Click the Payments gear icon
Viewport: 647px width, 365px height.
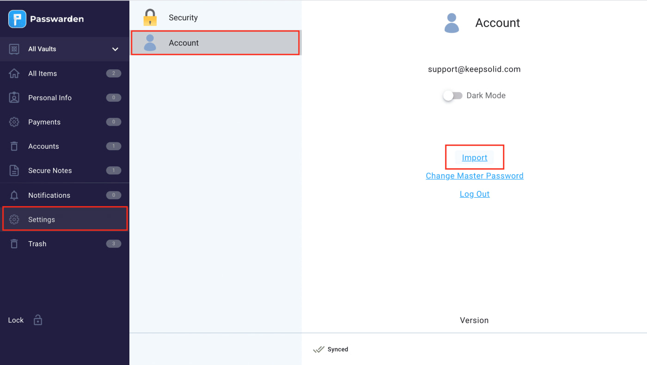(14, 122)
